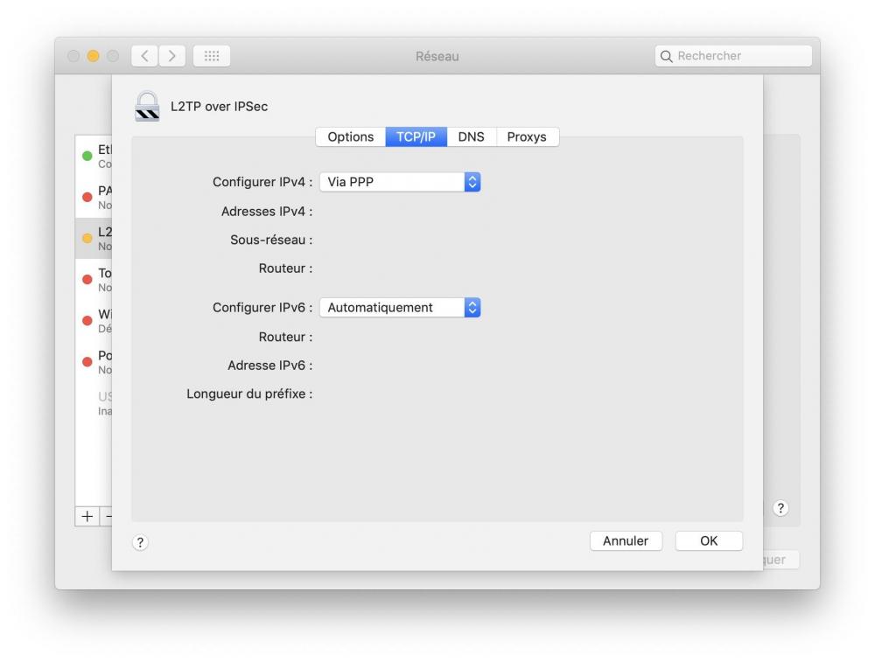Screen dimensions: 875x662
Task: Minimize the Réseau window with yellow button
Action: point(94,56)
